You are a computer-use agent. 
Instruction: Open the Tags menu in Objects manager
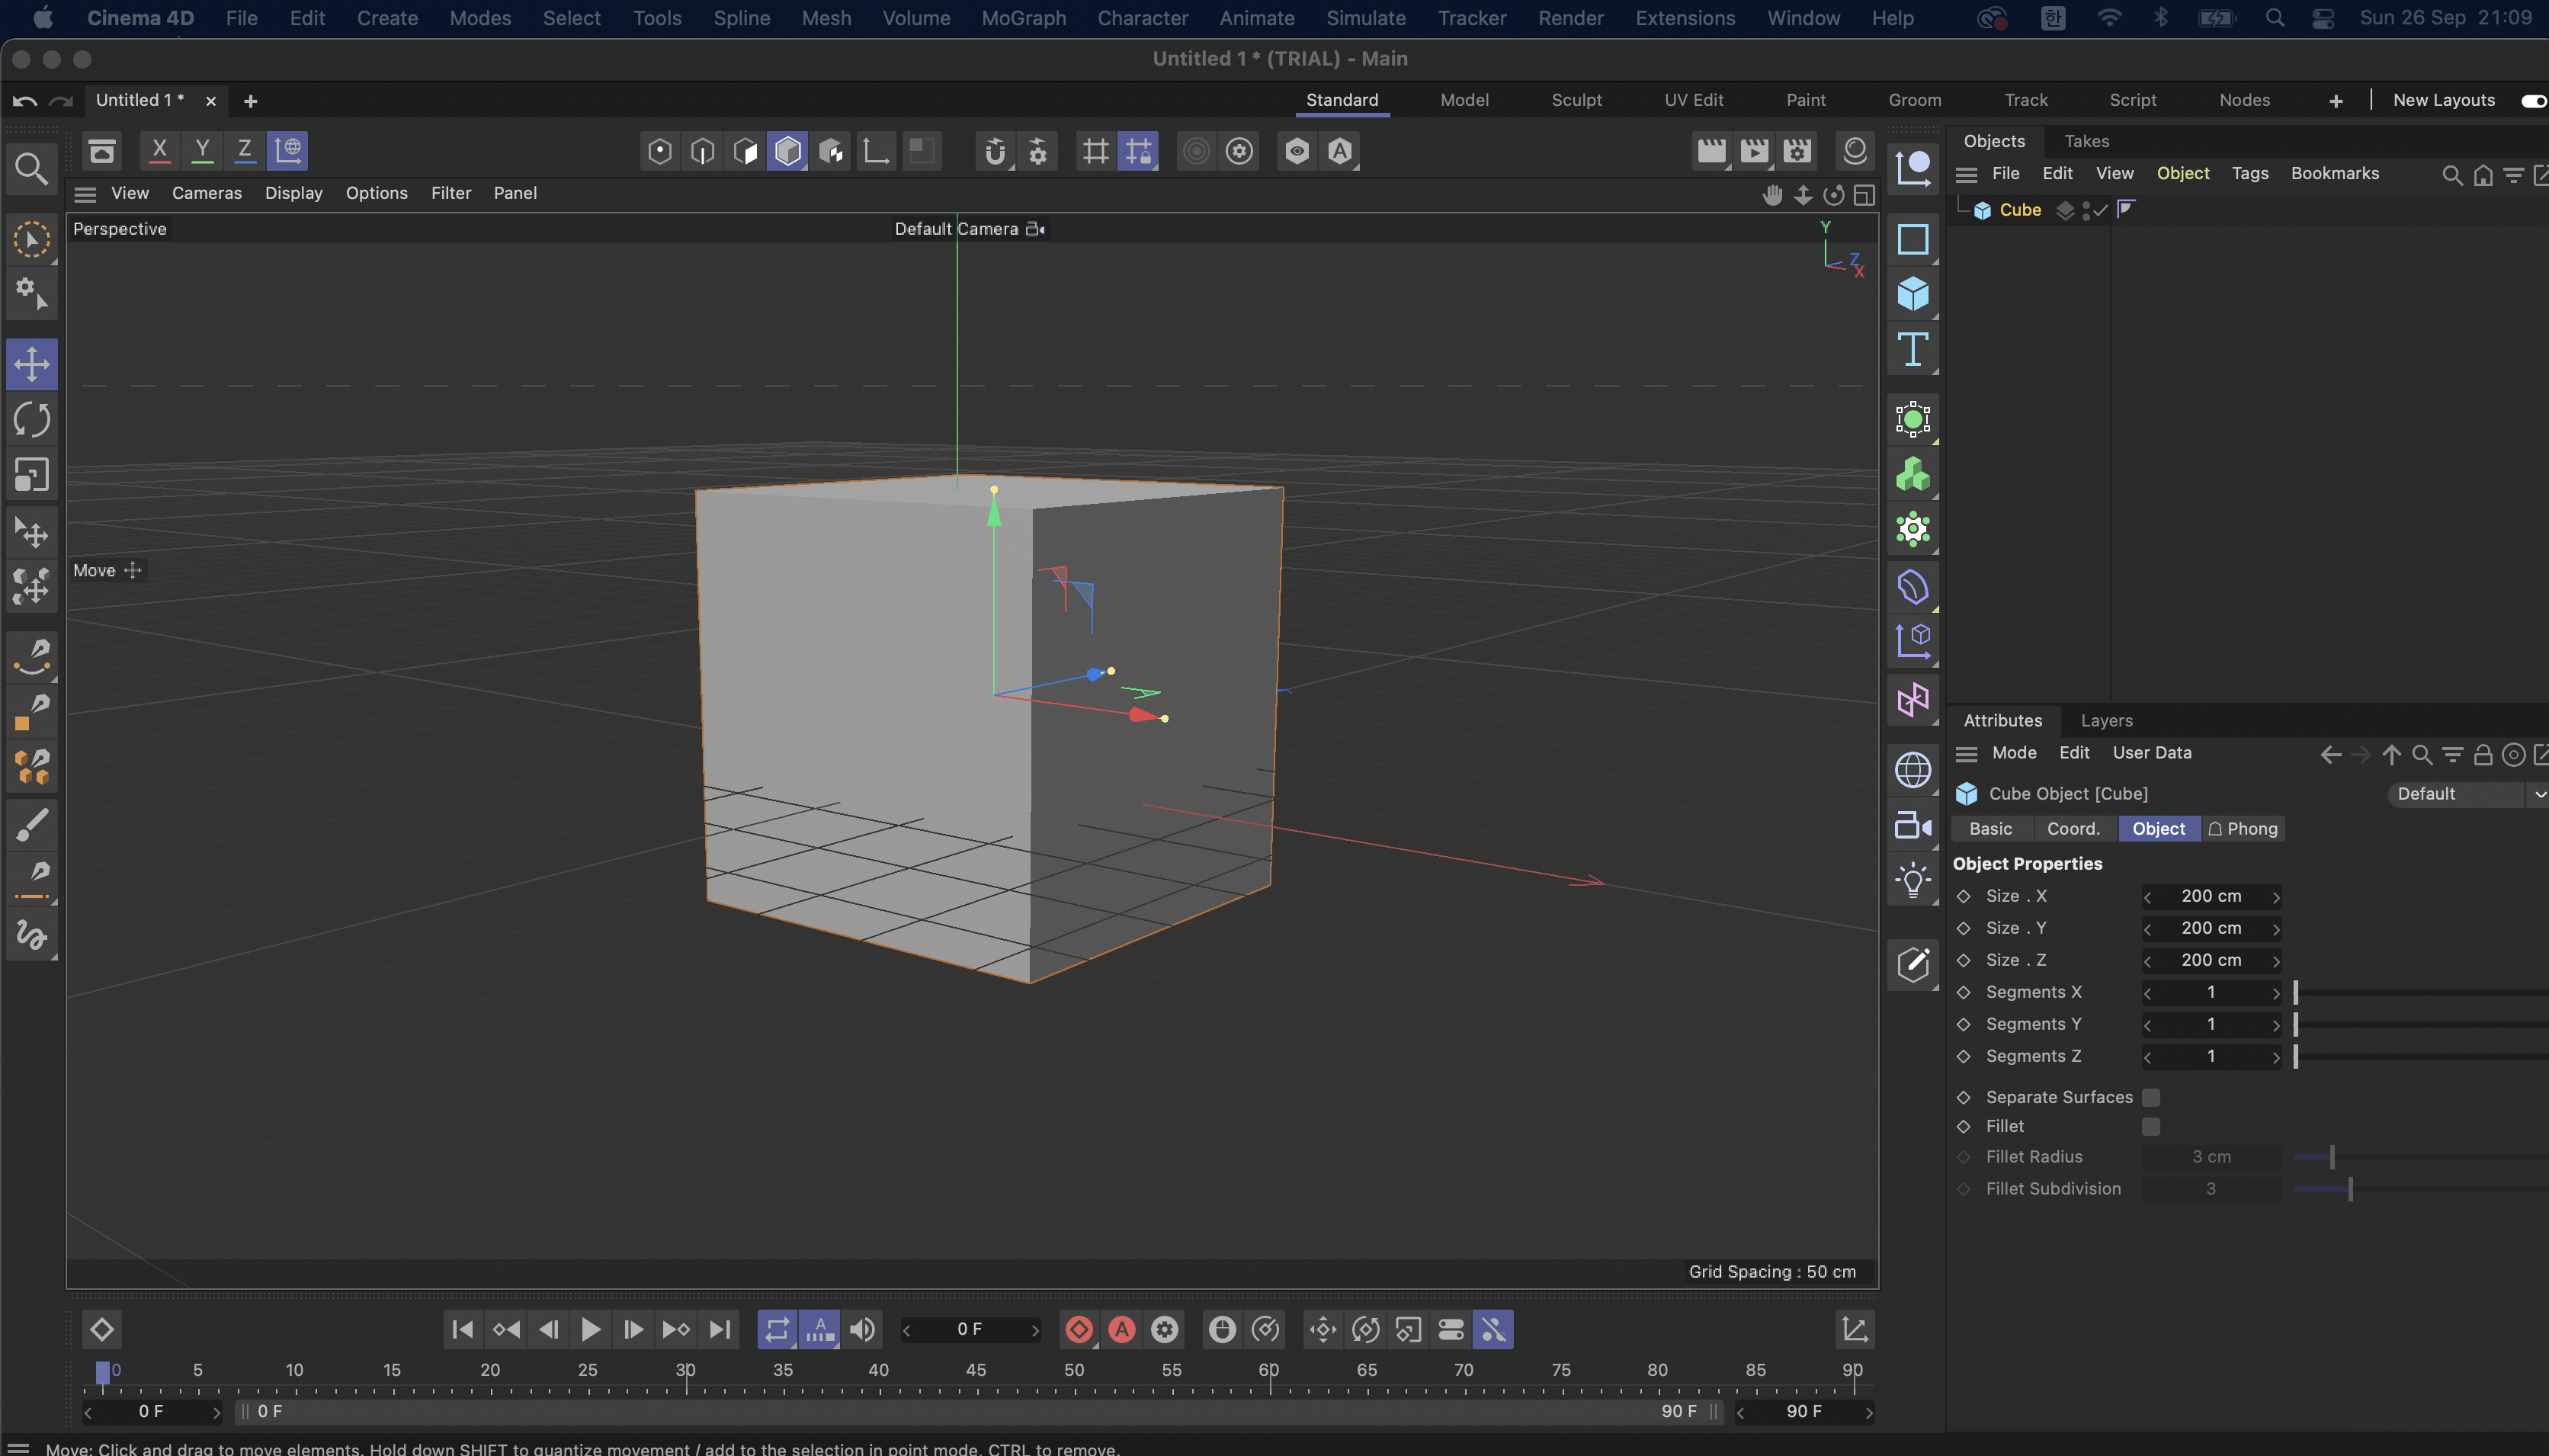[x=2249, y=173]
